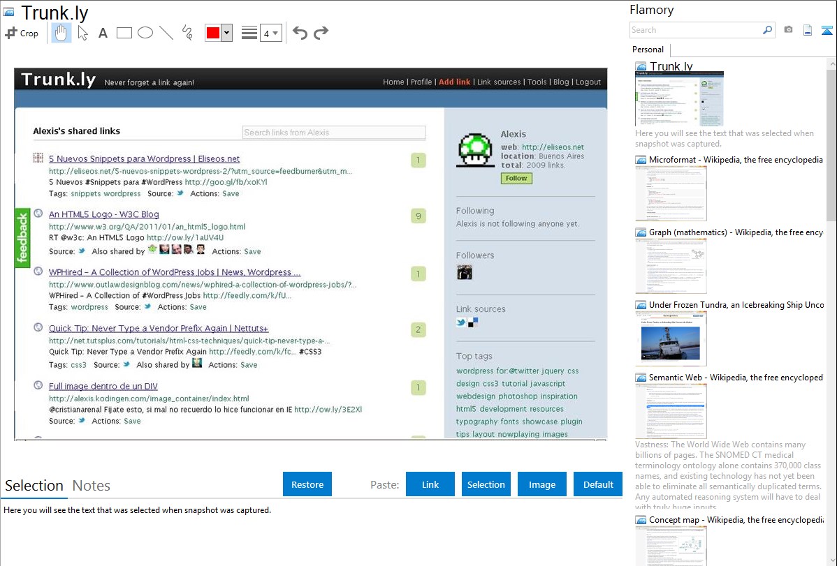The height and width of the screenshot is (566, 837).
Task: Open the Personal tab
Action: pyautogui.click(x=648, y=50)
